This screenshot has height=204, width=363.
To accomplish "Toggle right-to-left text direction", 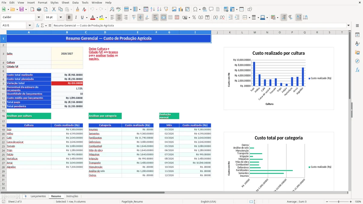I will click(290, 18).
